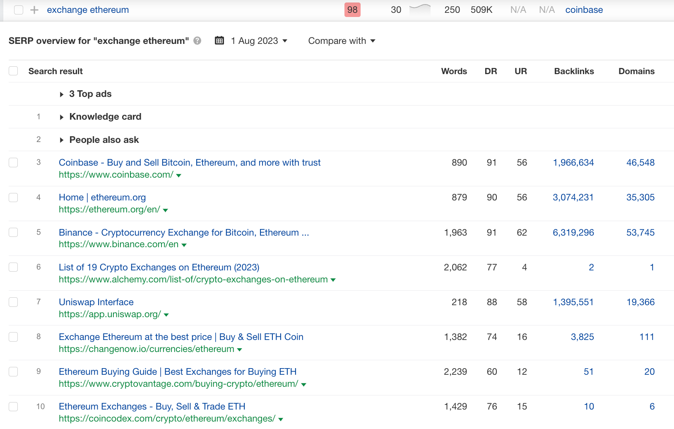Tick checkbox for List of 19 Crypto Exchanges row
Viewport: 674px width, 429px height.
13,267
